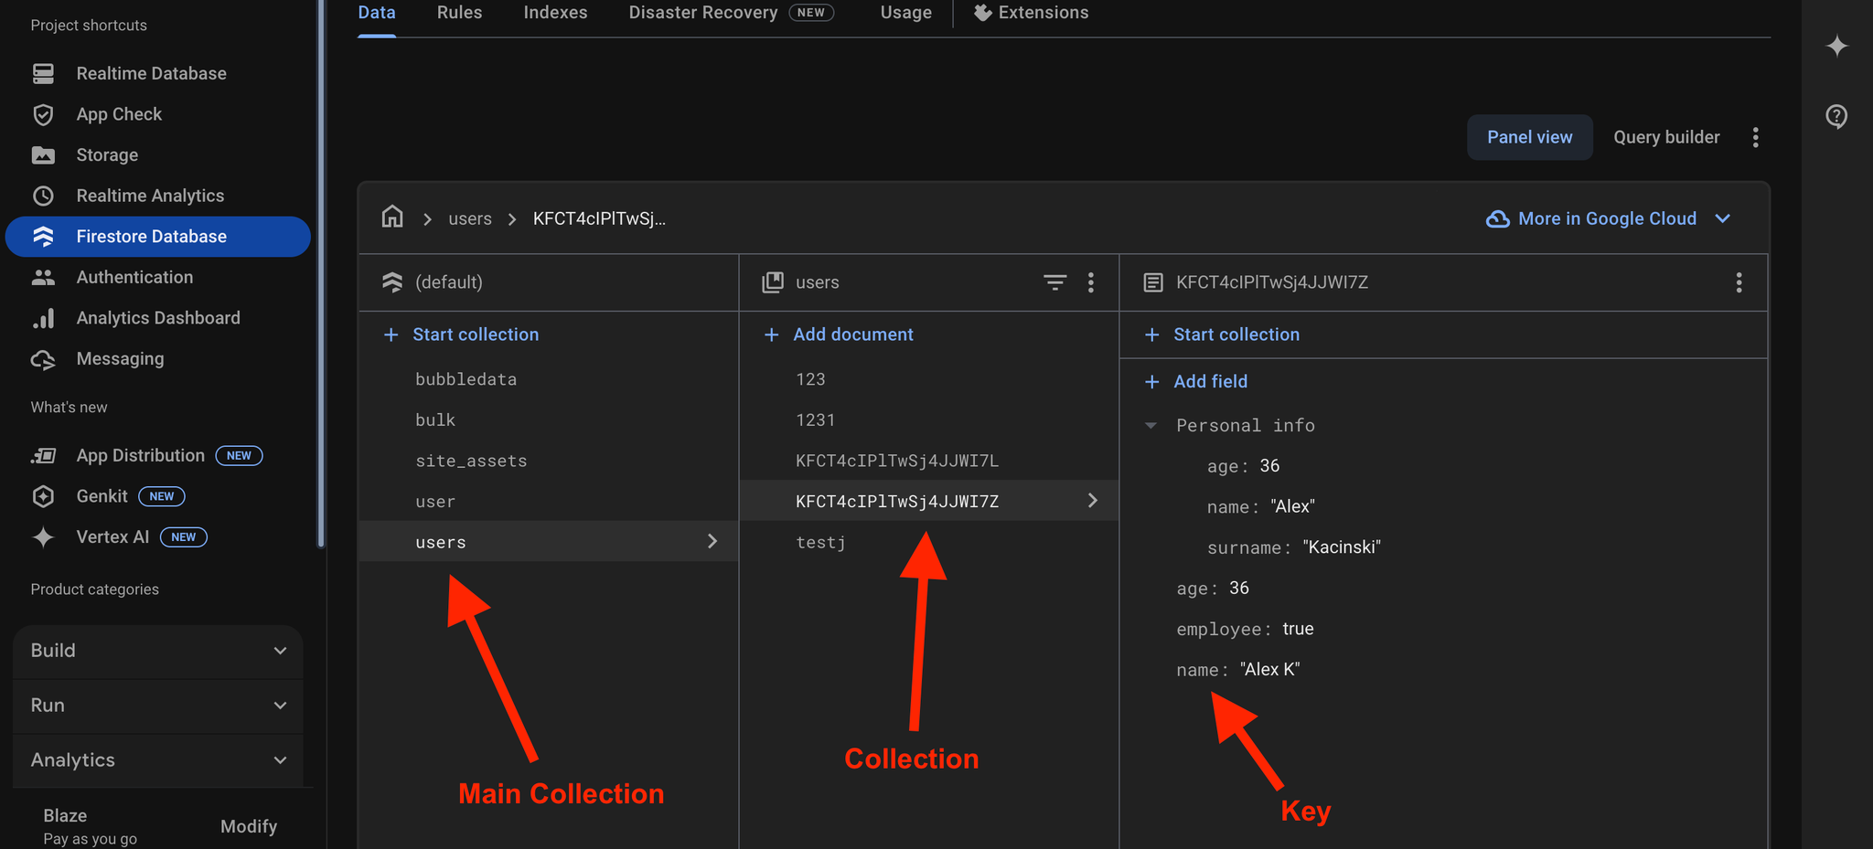Click the filter icon on the users collection
Image resolution: width=1873 pixels, height=849 pixels.
(1054, 282)
